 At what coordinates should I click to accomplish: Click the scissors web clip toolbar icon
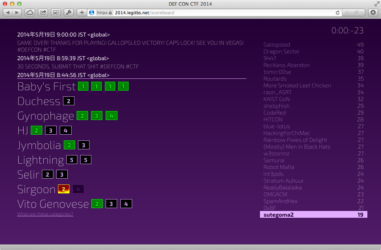click(x=56, y=13)
